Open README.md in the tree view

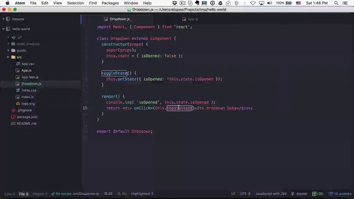pyautogui.click(x=27, y=123)
